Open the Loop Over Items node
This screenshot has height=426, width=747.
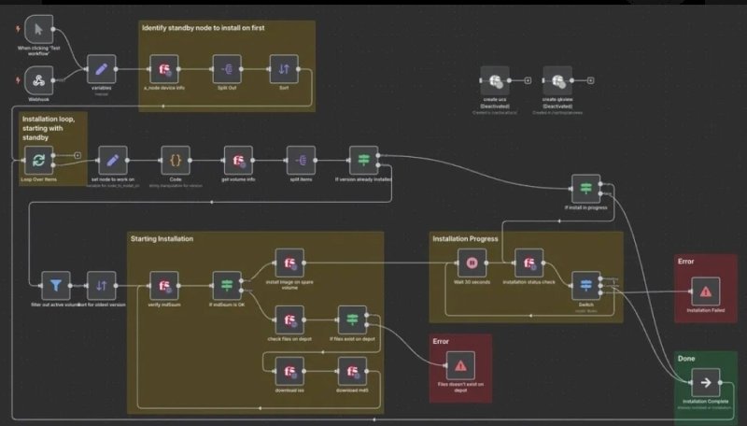coord(38,161)
